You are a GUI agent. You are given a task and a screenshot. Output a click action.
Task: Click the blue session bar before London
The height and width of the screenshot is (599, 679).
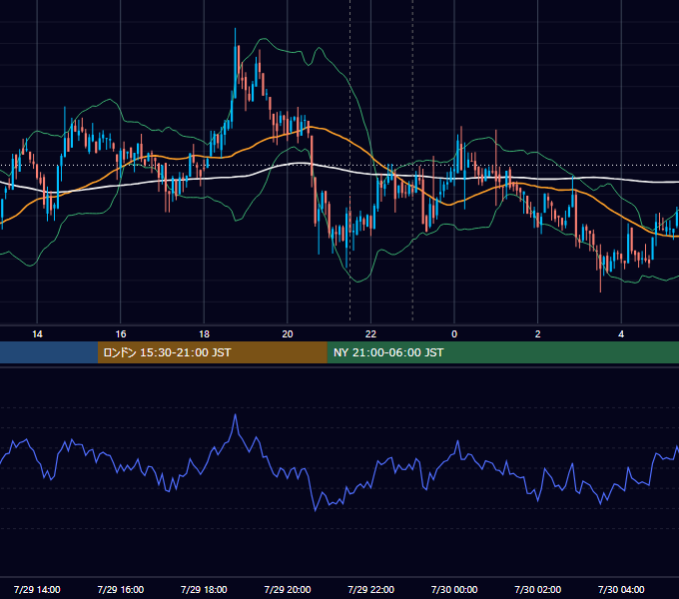(x=49, y=352)
